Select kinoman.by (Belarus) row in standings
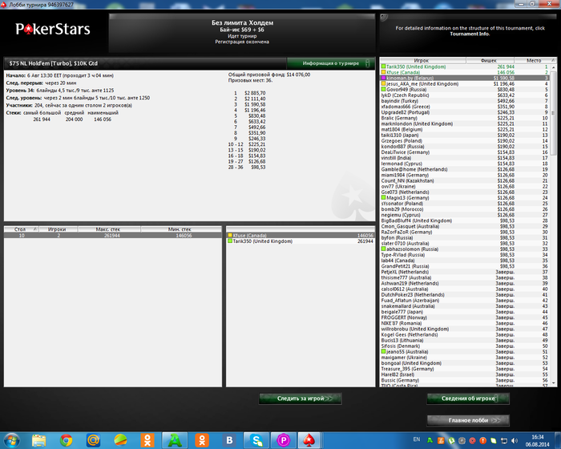The image size is (561, 449). click(465, 78)
